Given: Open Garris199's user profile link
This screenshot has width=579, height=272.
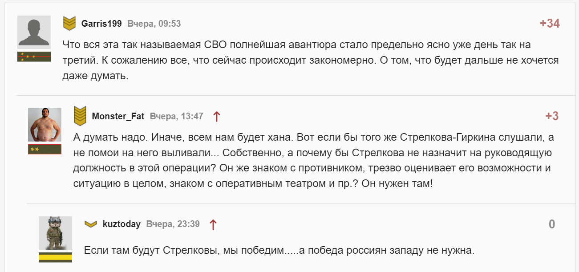Looking at the screenshot, I should 101,24.
